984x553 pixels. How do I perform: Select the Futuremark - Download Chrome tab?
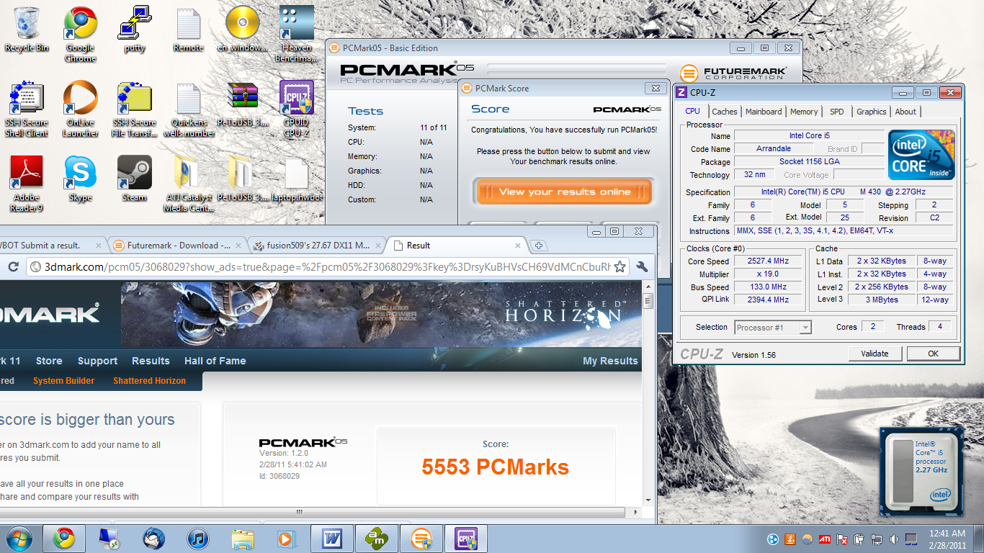point(176,246)
